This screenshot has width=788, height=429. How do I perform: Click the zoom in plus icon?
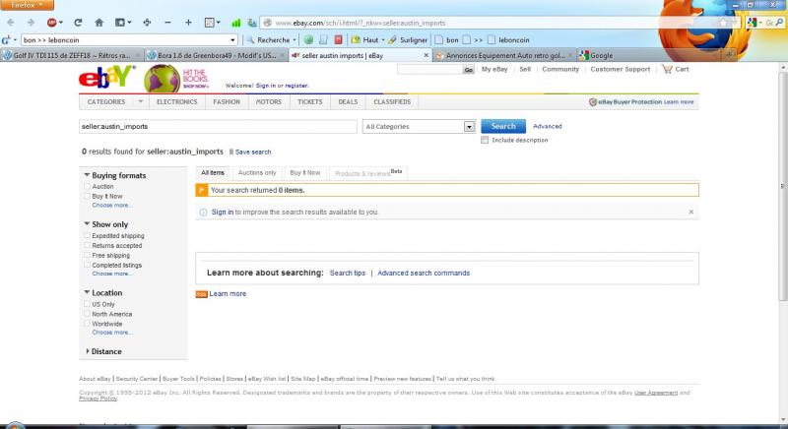[x=188, y=23]
